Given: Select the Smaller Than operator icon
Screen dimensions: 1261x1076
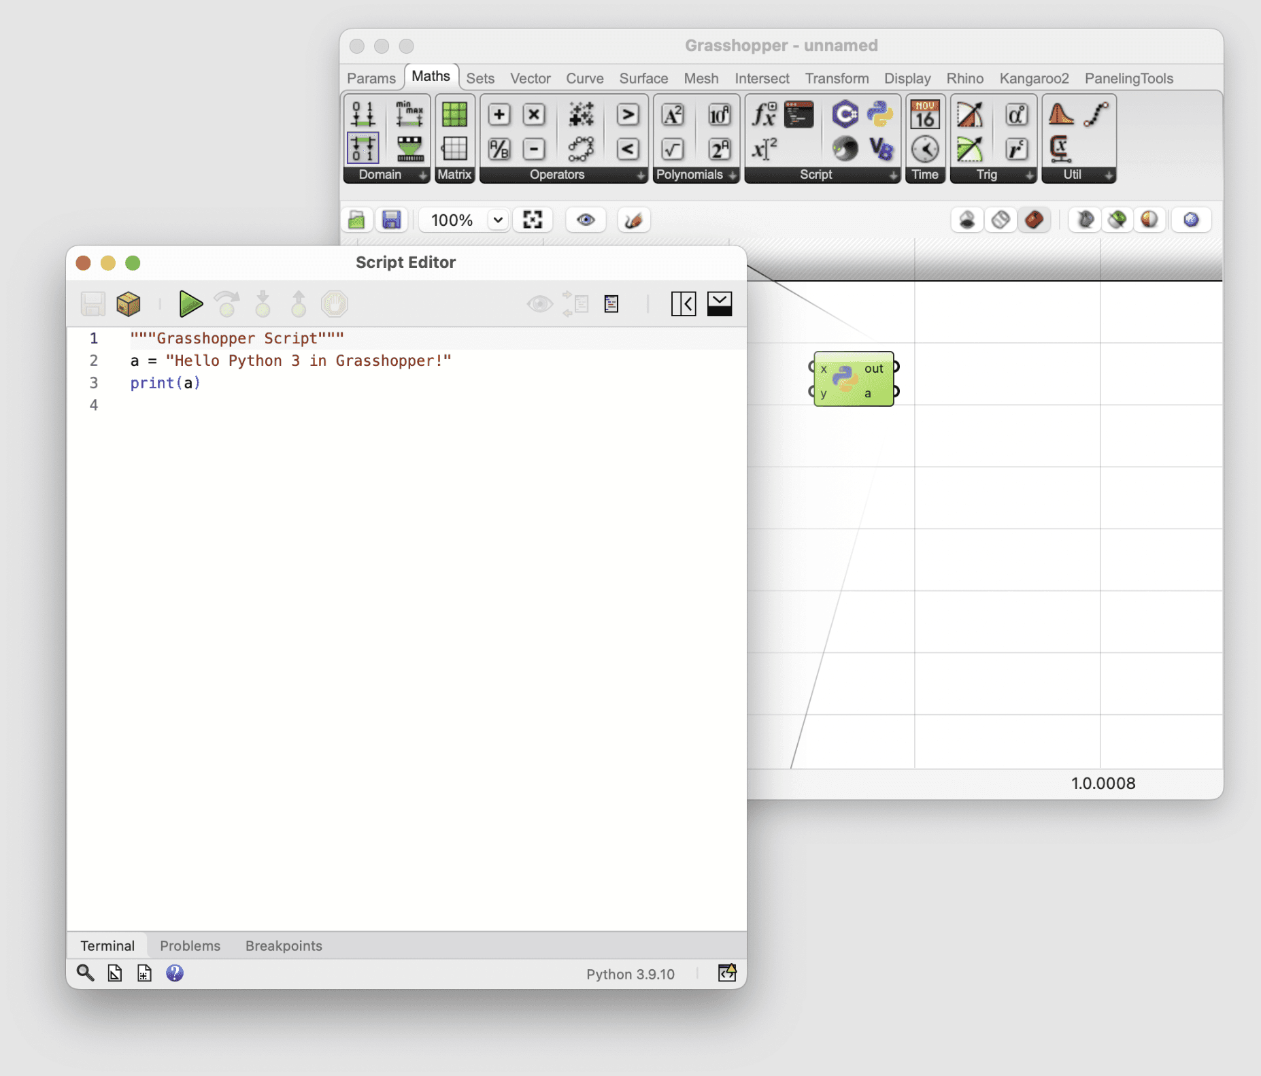Looking at the screenshot, I should click(x=628, y=148).
